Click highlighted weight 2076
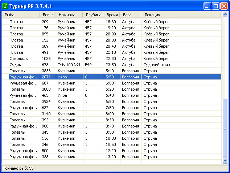This screenshot has height=173, width=230. [46, 77]
